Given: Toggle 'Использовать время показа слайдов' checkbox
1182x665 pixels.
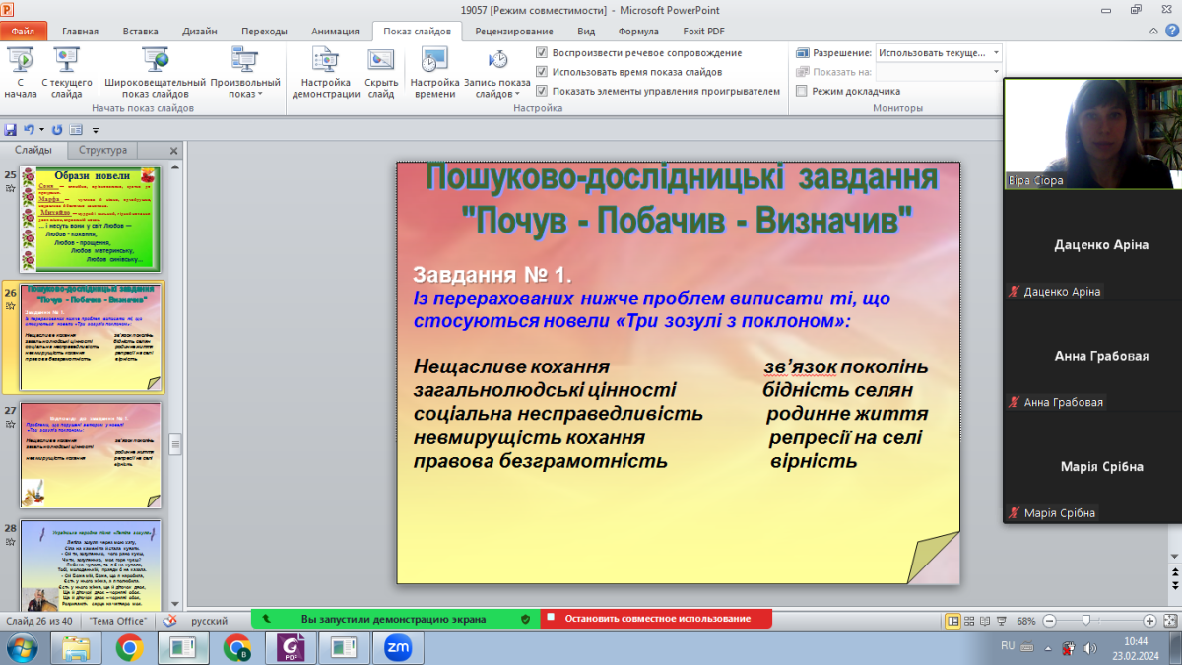Looking at the screenshot, I should click(542, 72).
